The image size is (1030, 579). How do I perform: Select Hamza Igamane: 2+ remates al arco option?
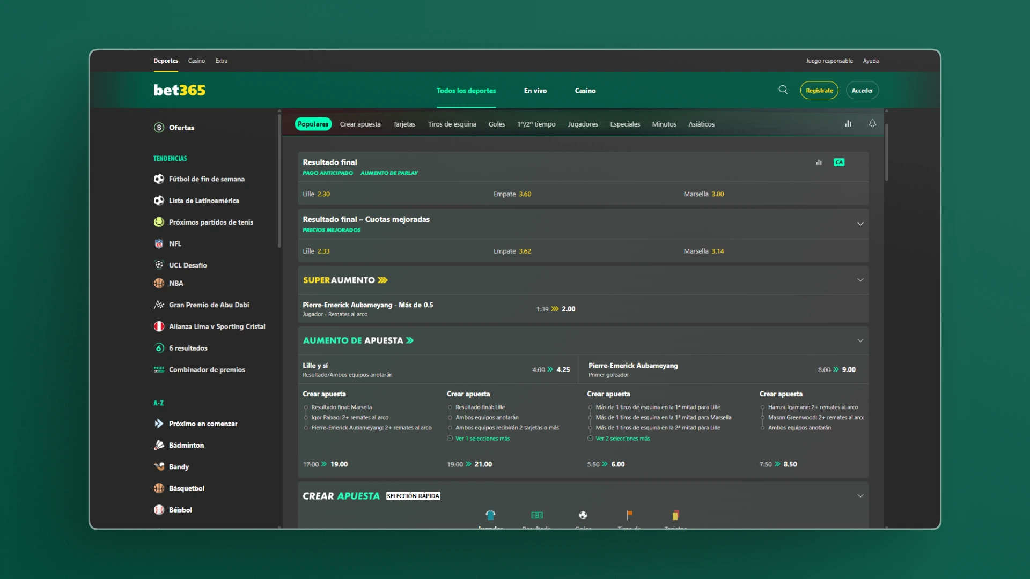(762, 407)
